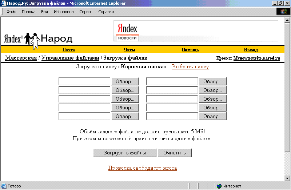
Task: Click the scrollbar down arrow
Action: coord(287,178)
